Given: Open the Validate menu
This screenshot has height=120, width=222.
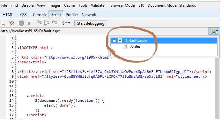Looking at the screenshot, I should tap(98, 5).
